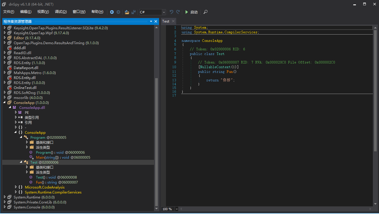Click folder icon of 派生类型 under Program
Screen dimensions: 379x214
coord(32,147)
